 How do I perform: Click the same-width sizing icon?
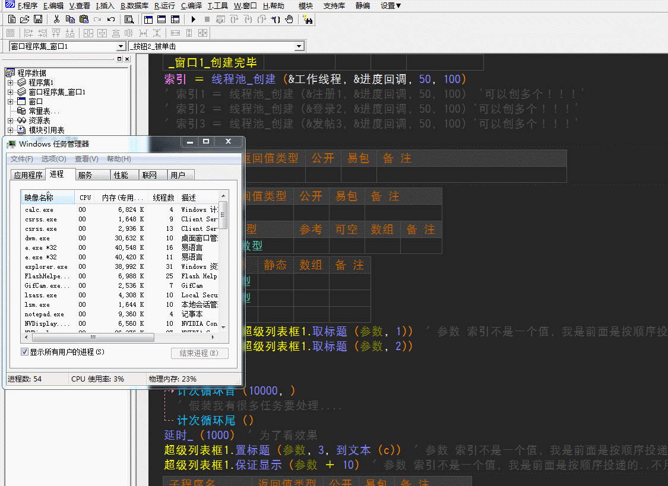[x=176, y=33]
